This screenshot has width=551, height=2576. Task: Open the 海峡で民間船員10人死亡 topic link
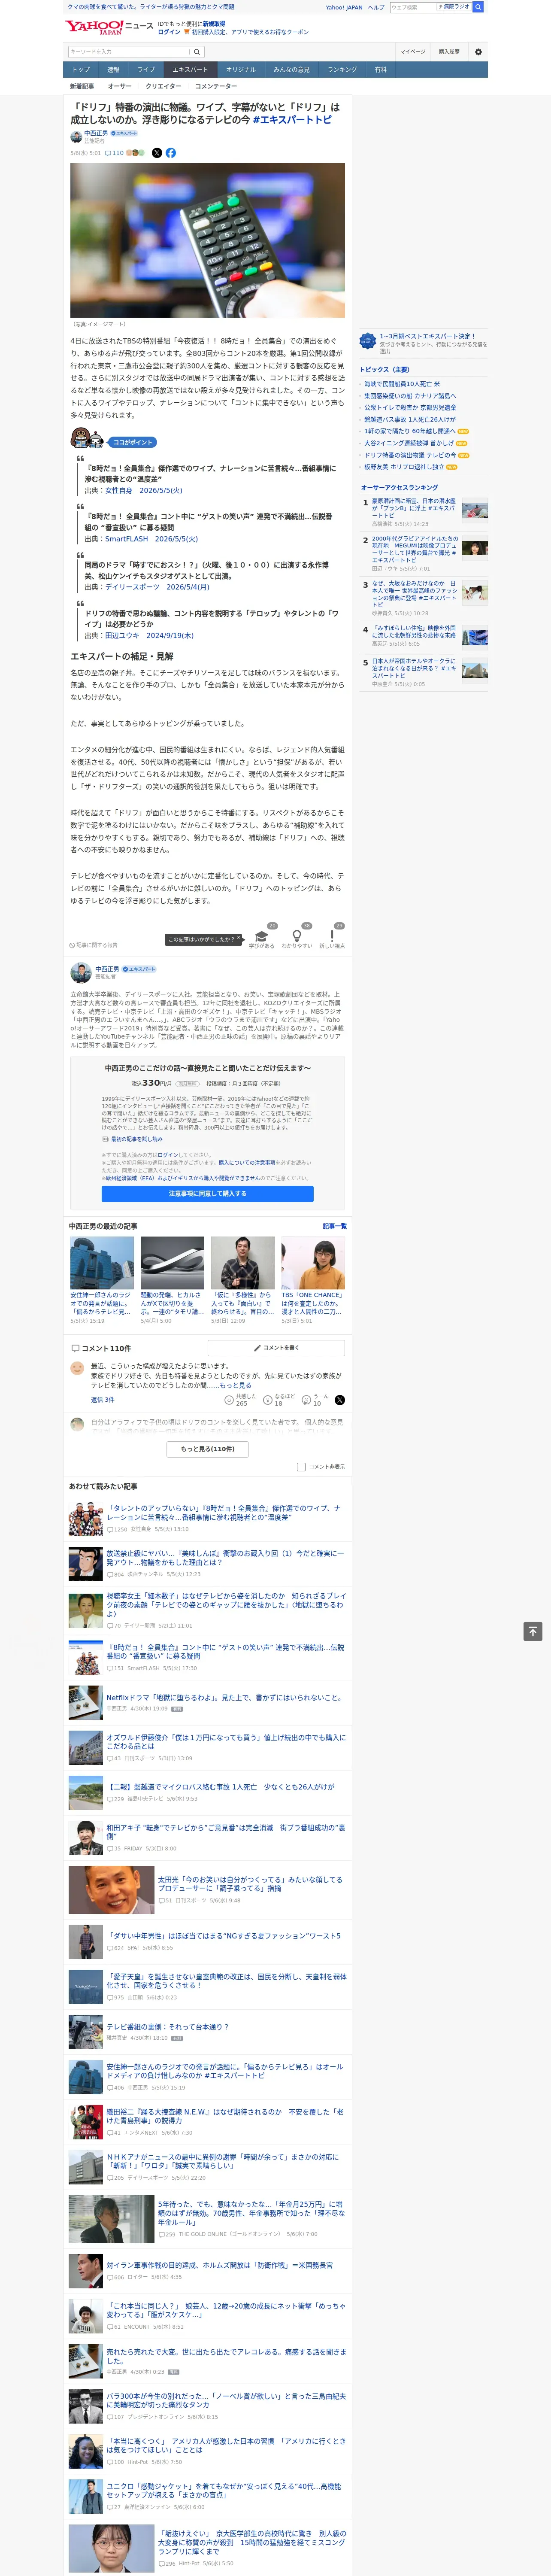point(402,384)
